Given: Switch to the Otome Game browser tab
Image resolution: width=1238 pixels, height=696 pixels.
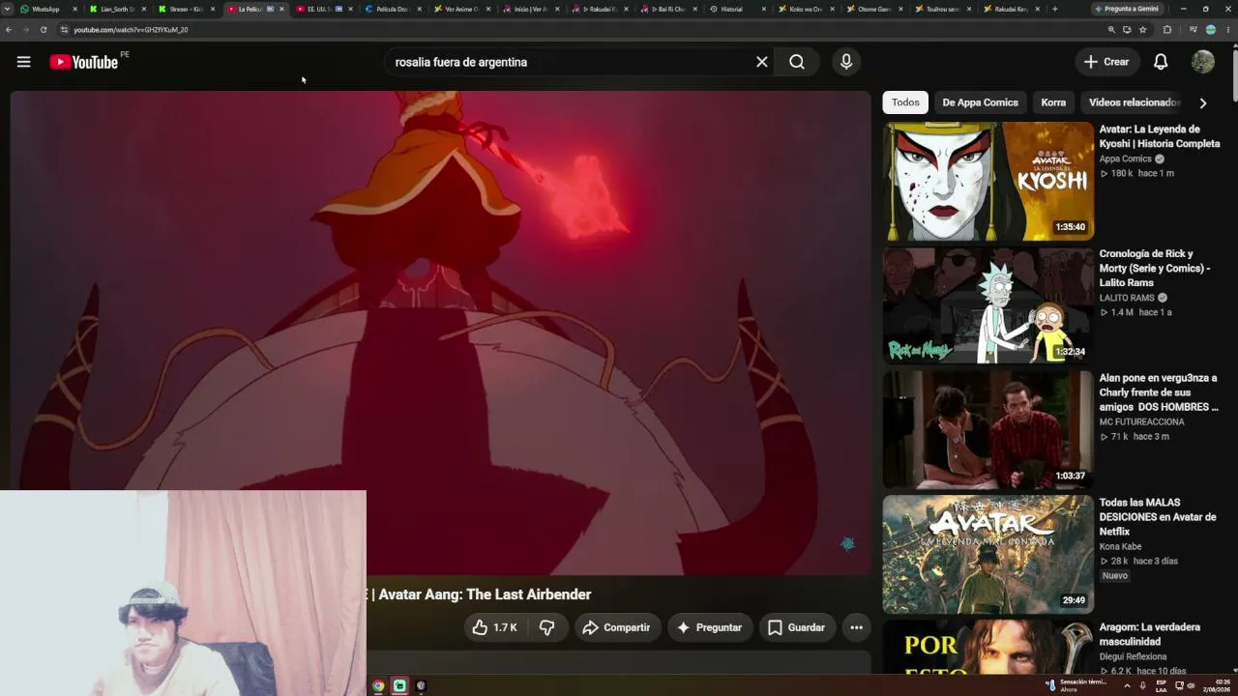Looking at the screenshot, I should coord(873,9).
